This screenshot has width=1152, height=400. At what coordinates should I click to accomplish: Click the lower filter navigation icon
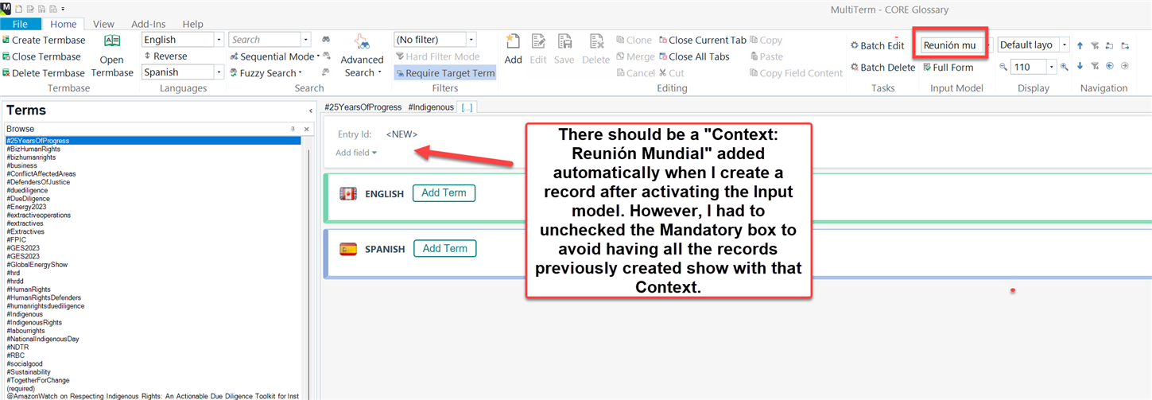(x=1095, y=66)
